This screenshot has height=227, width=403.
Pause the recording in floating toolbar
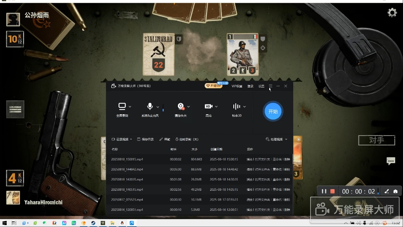coord(324,191)
